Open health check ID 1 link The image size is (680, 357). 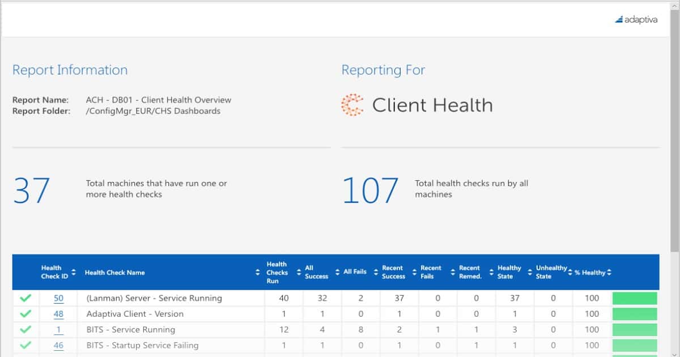59,330
